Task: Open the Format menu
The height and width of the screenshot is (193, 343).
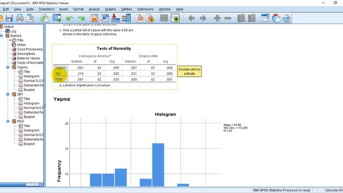Action: pyautogui.click(x=78, y=9)
